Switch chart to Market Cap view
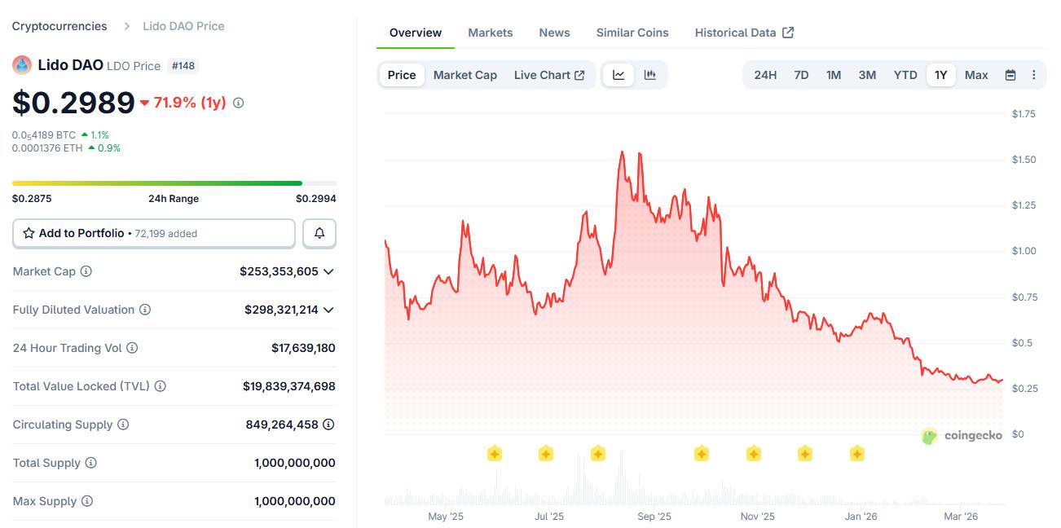Viewport: 1061px width, 528px height. point(464,74)
